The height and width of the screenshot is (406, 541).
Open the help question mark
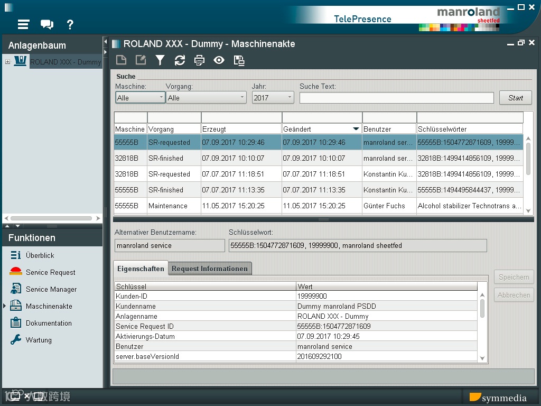click(x=70, y=24)
